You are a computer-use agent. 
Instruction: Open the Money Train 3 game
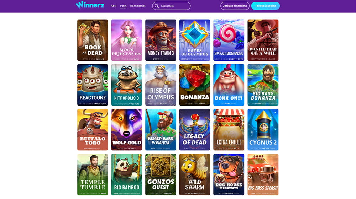[161, 40]
